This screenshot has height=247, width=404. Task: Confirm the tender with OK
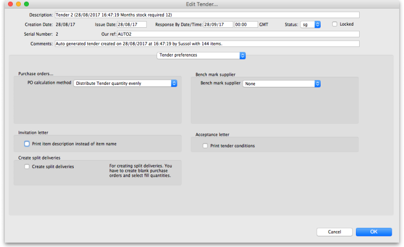coord(374,232)
